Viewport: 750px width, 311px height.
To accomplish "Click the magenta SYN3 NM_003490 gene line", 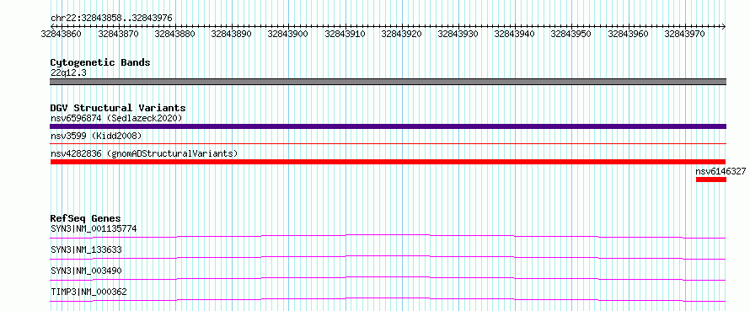I will pos(388,278).
